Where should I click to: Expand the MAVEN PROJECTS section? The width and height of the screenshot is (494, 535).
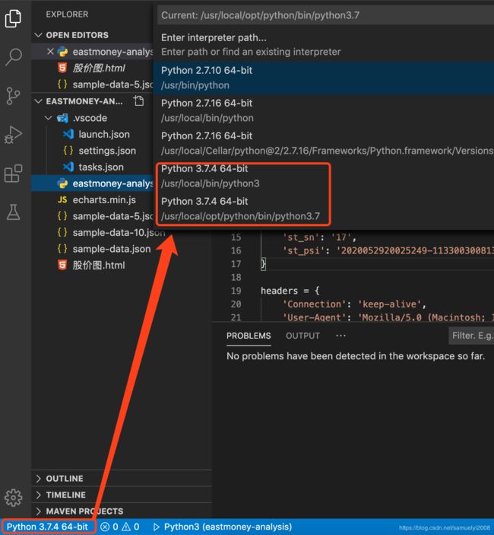click(x=39, y=511)
